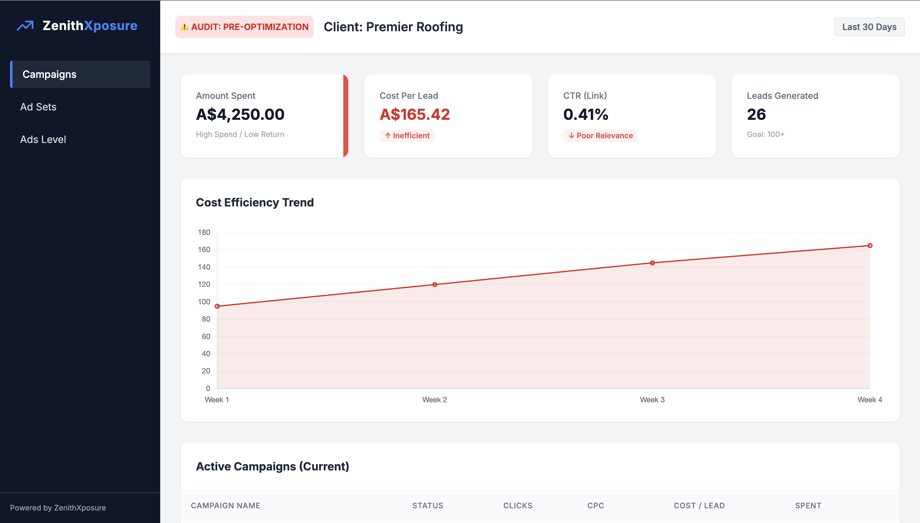
Task: Go to Ads Level in the sidebar
Action: click(43, 140)
